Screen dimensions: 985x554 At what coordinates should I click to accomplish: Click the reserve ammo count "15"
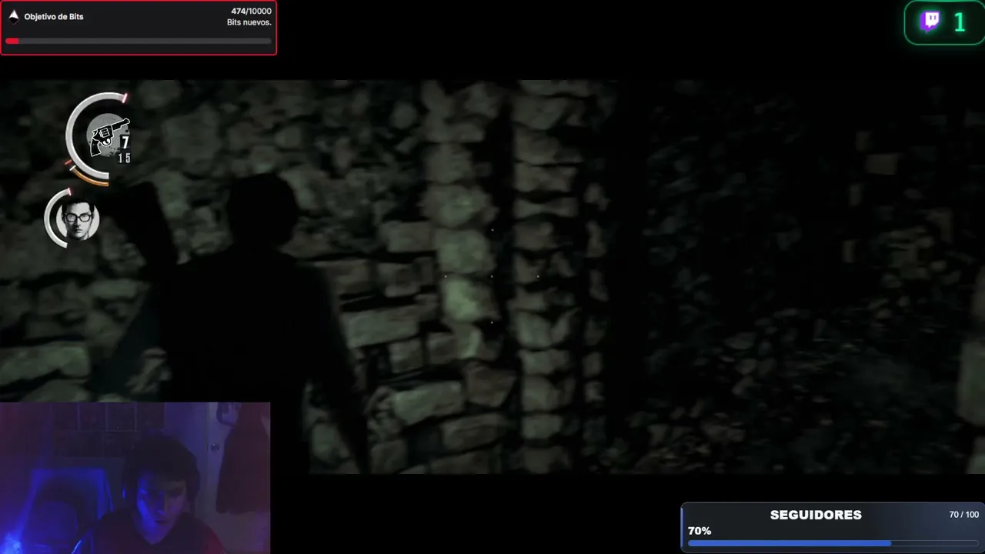123,158
